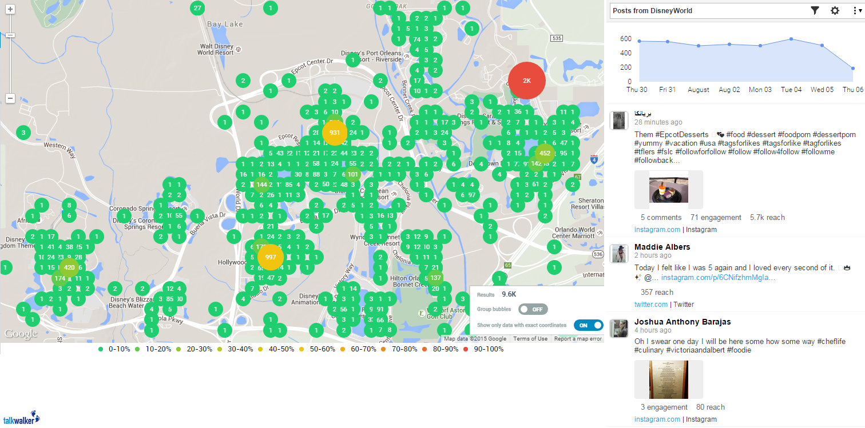Select the 101 cluster bubble

(352, 174)
